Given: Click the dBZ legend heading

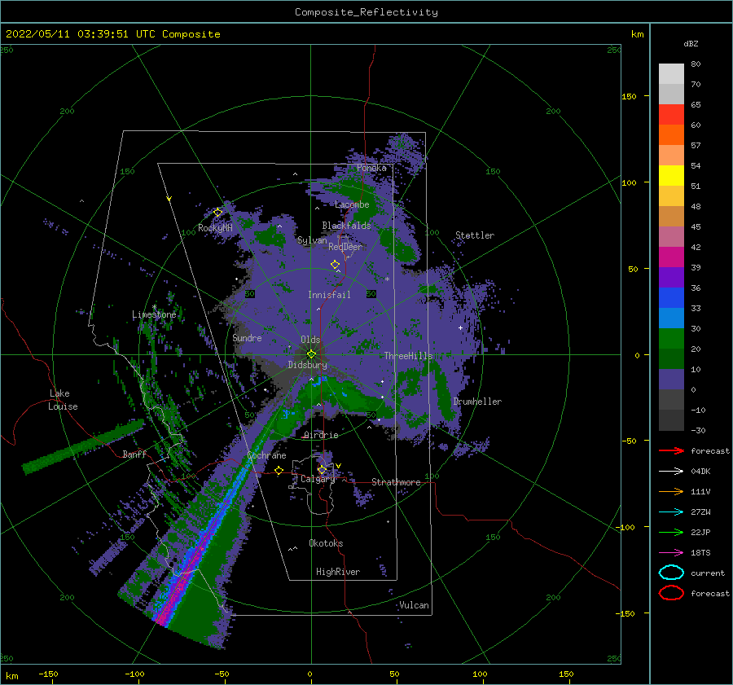Looking at the screenshot, I should point(691,43).
